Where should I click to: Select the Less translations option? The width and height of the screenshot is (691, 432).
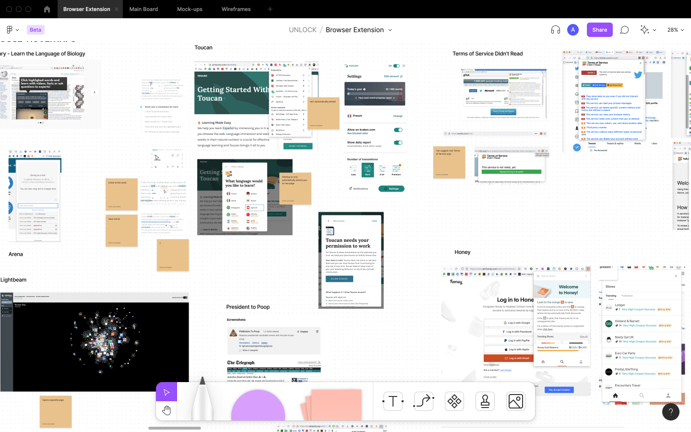(x=353, y=170)
